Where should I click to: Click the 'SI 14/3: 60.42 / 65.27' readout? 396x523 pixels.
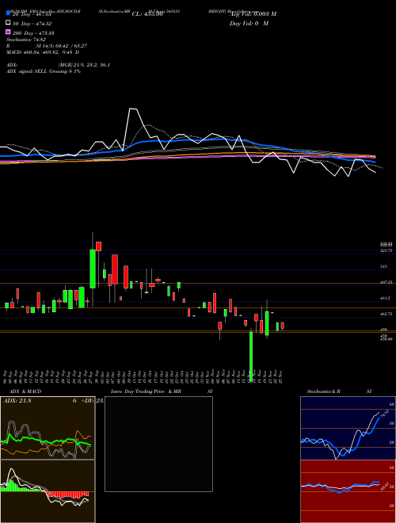click(62, 46)
